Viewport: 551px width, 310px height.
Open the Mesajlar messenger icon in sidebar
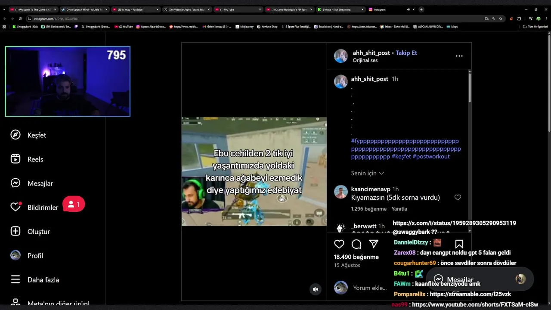[x=15, y=183]
